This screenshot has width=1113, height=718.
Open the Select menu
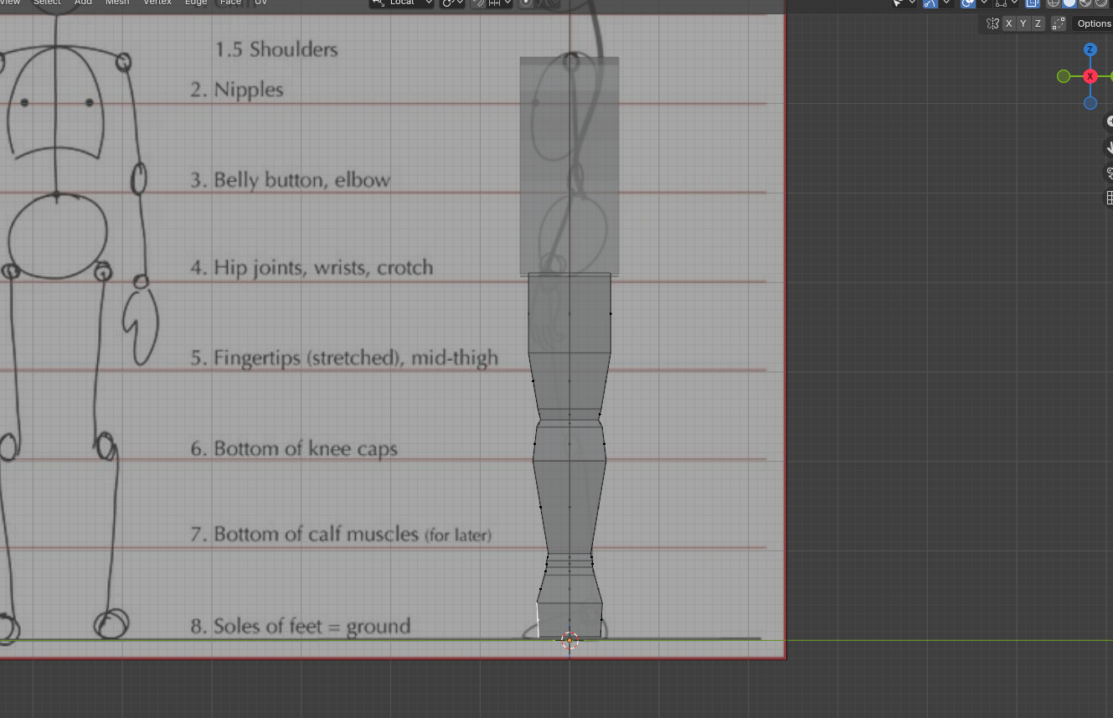(x=47, y=3)
